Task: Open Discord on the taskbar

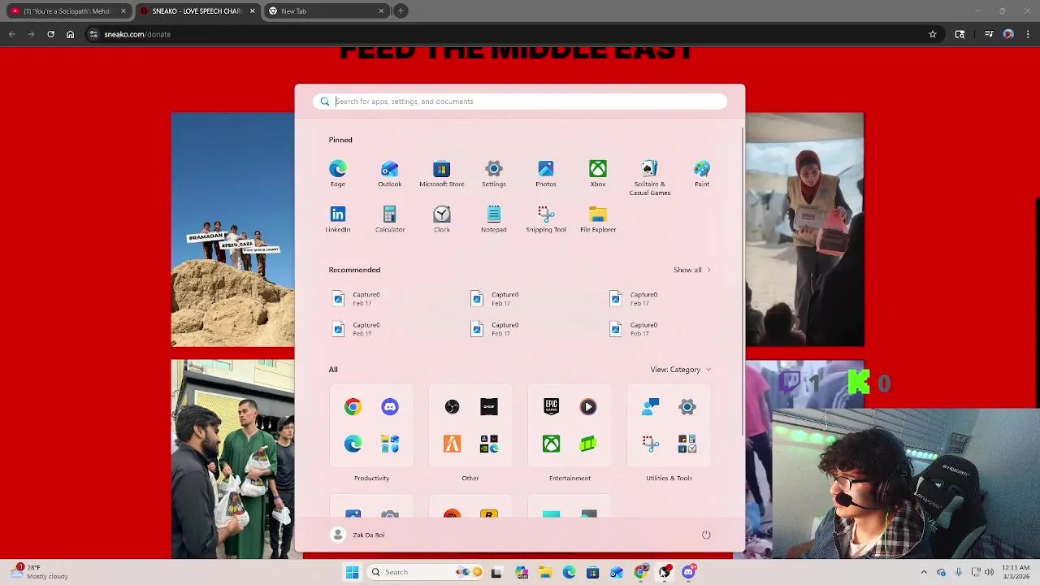Action: click(x=688, y=572)
